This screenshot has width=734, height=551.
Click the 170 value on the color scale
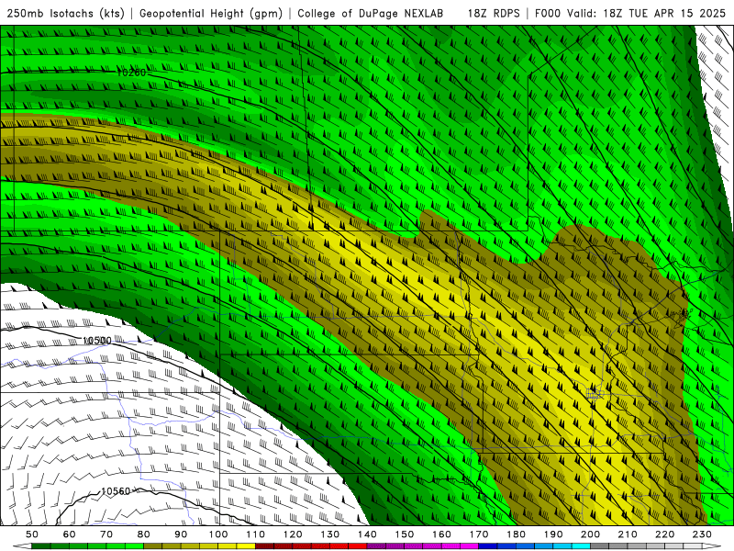pos(479,534)
